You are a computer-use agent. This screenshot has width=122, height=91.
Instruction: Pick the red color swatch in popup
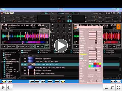tap(95, 64)
